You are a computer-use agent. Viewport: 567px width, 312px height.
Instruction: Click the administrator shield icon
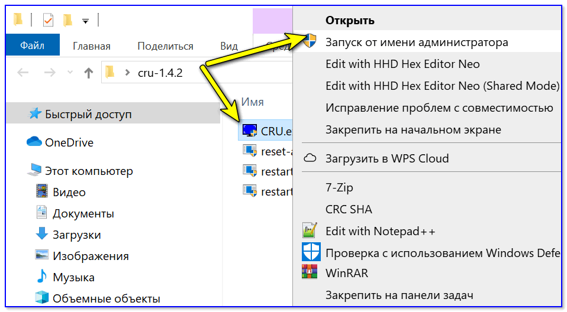click(x=310, y=42)
